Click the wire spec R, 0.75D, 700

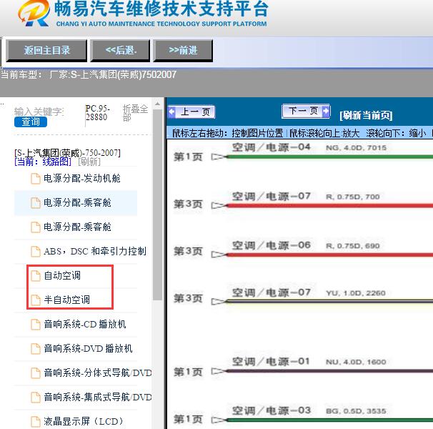pyautogui.click(x=353, y=197)
